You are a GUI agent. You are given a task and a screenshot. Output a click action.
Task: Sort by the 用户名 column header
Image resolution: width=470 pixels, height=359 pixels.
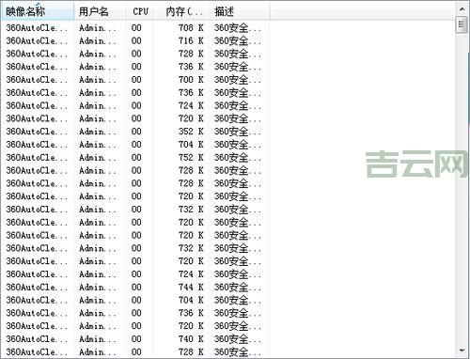(x=100, y=11)
